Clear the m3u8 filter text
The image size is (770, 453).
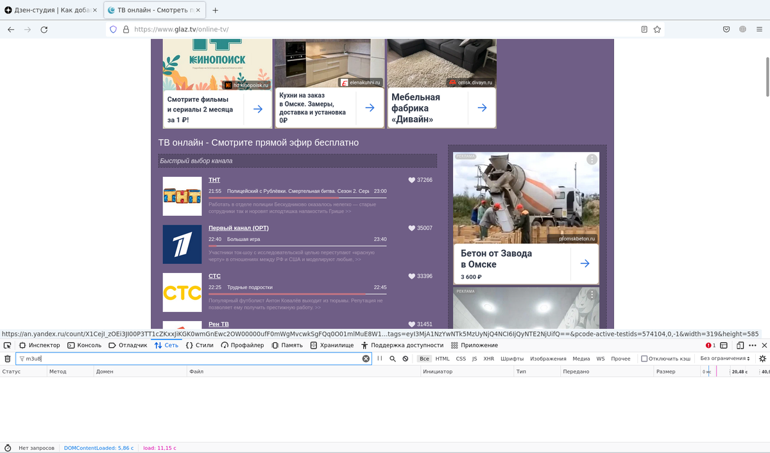click(366, 359)
